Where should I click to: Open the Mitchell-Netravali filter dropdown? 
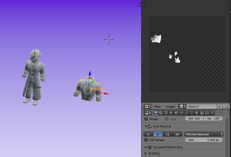[x=204, y=134]
